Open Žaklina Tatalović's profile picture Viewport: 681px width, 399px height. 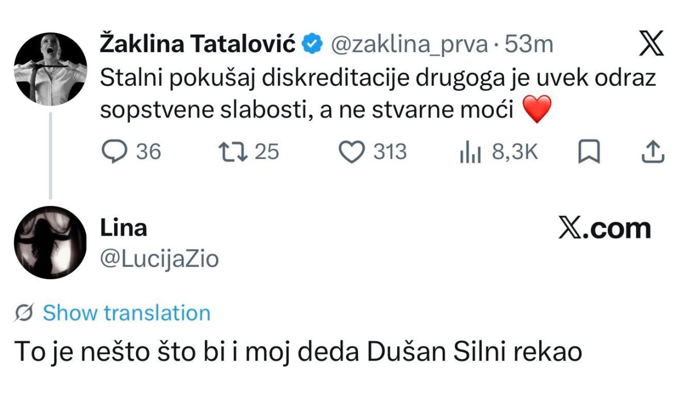point(51,69)
